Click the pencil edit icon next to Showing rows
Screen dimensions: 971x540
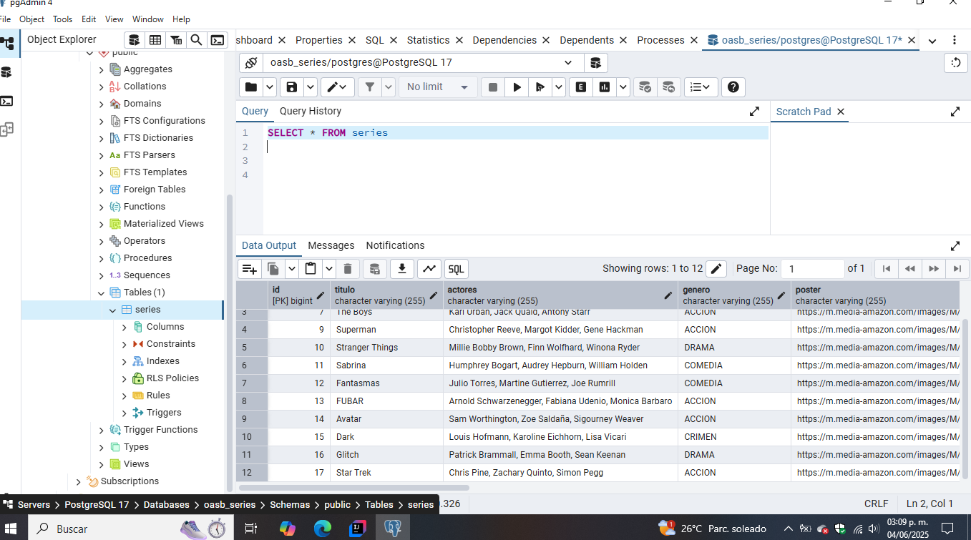[716, 269]
